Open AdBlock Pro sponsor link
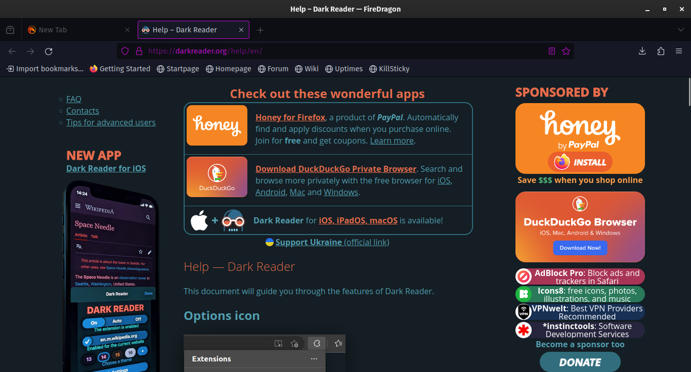 pos(580,276)
